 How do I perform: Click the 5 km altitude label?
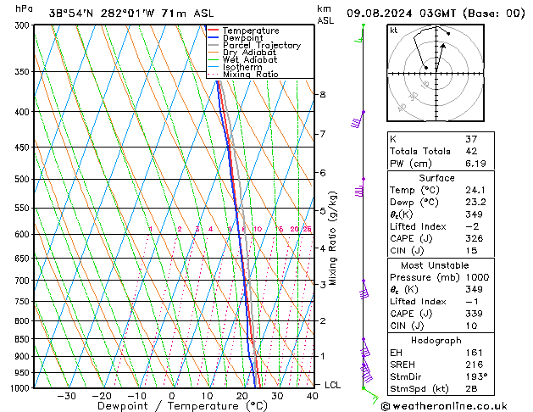323,211
